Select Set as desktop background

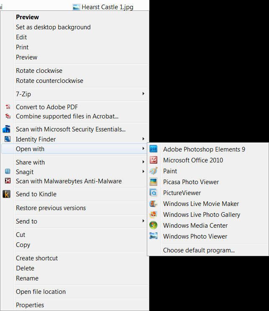53,27
